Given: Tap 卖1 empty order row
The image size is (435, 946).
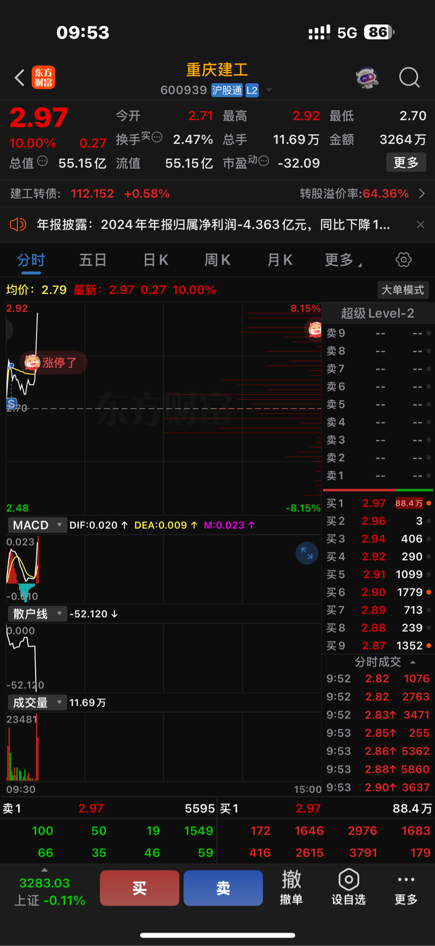Looking at the screenshot, I should pyautogui.click(x=378, y=476).
